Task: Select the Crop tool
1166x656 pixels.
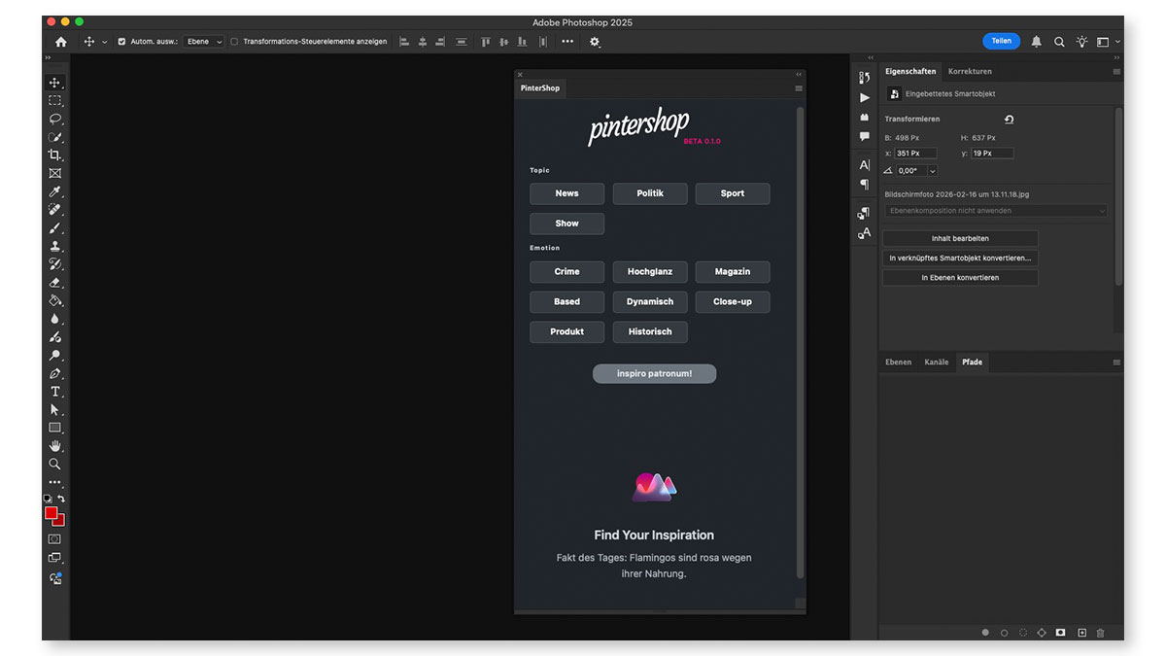Action: [55, 155]
